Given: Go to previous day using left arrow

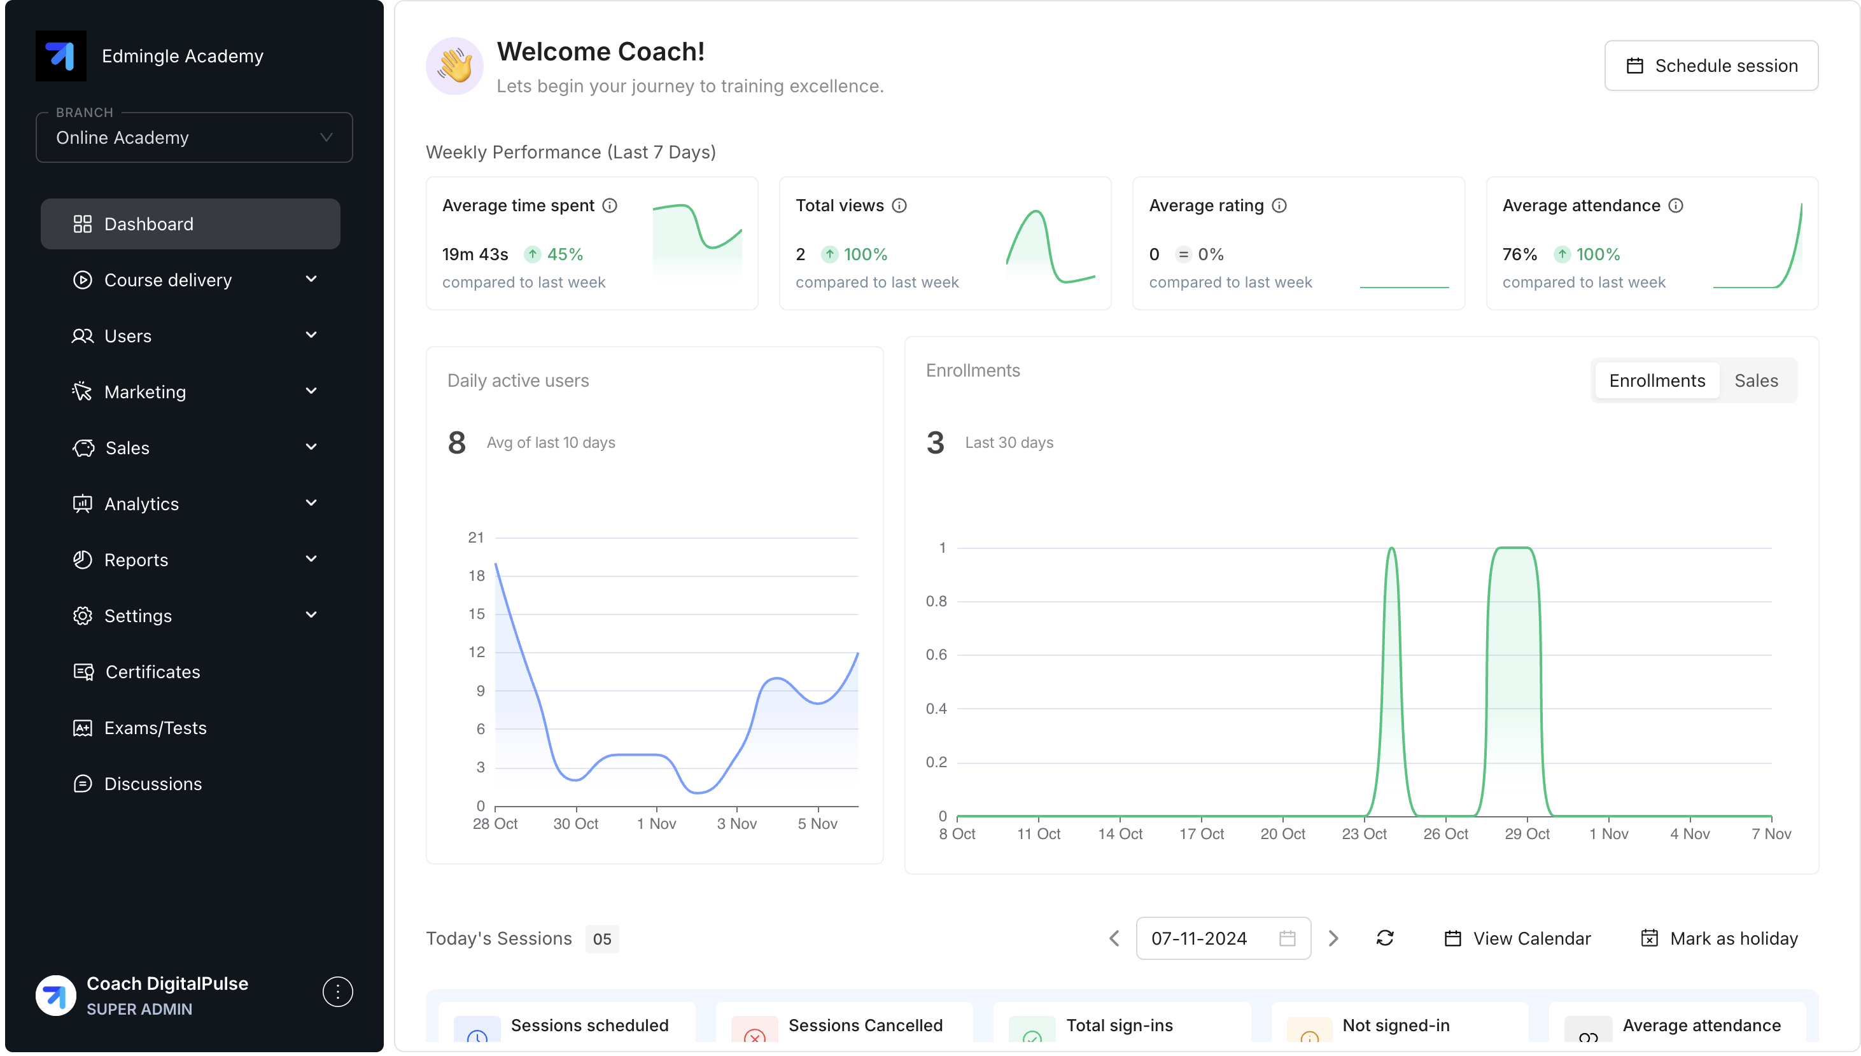Looking at the screenshot, I should click(x=1114, y=938).
